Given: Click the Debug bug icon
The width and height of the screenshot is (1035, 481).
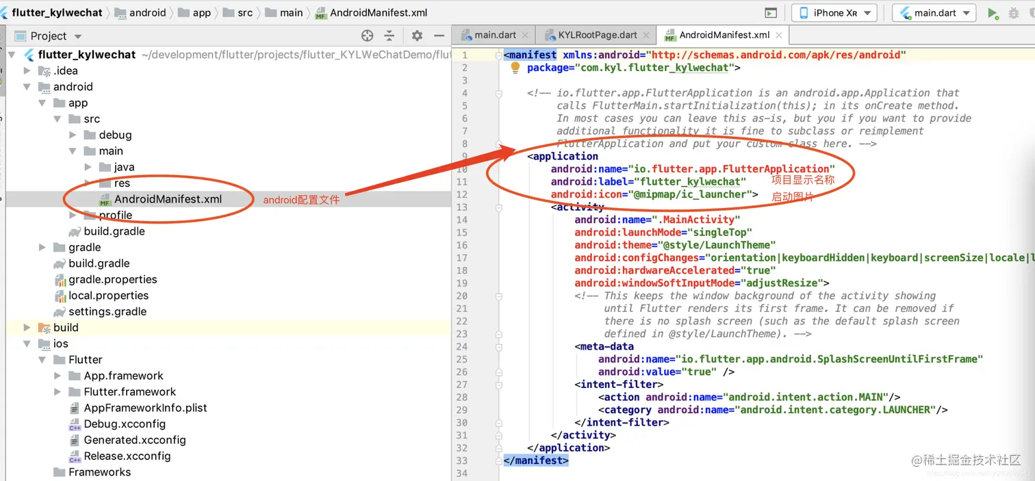Looking at the screenshot, I should pyautogui.click(x=1014, y=13).
